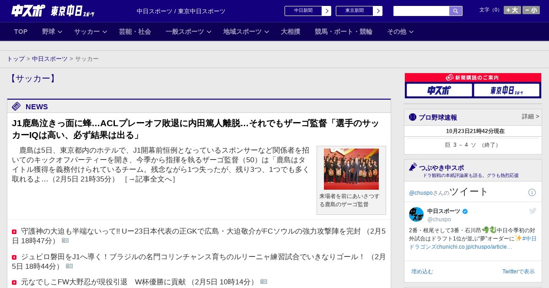Click the search magnifier button

pyautogui.click(x=456, y=11)
